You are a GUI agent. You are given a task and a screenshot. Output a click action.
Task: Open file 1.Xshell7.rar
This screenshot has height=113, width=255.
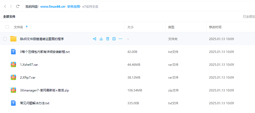pyautogui.click(x=29, y=65)
